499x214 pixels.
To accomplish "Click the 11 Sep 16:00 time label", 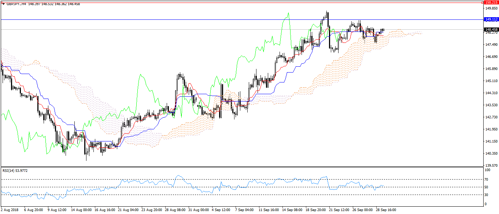I will (x=269, y=210).
